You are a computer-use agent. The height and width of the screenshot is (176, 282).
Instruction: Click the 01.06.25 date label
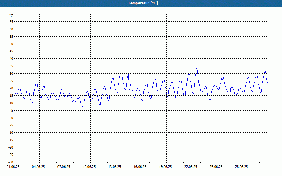coord(13,167)
